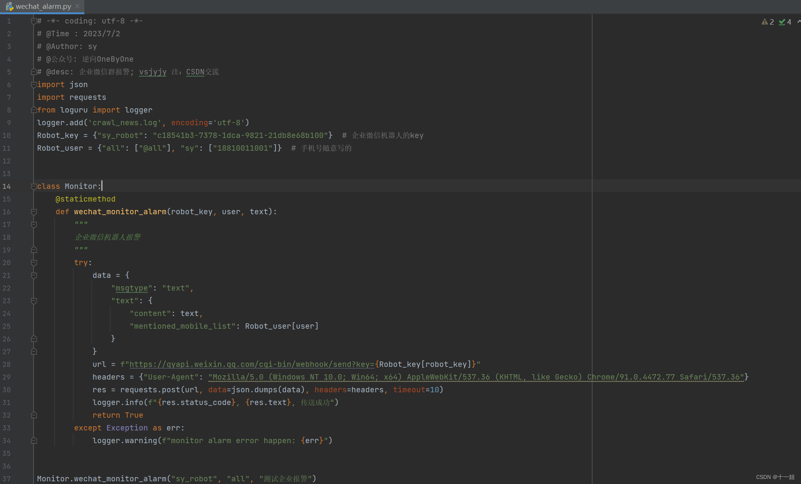Click the Python file icon on tab
The image size is (801, 484).
click(x=9, y=7)
